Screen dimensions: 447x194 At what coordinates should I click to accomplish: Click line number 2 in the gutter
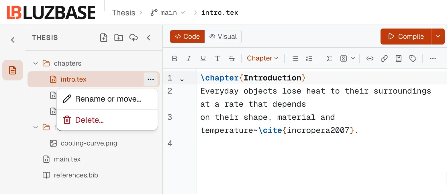(170, 91)
